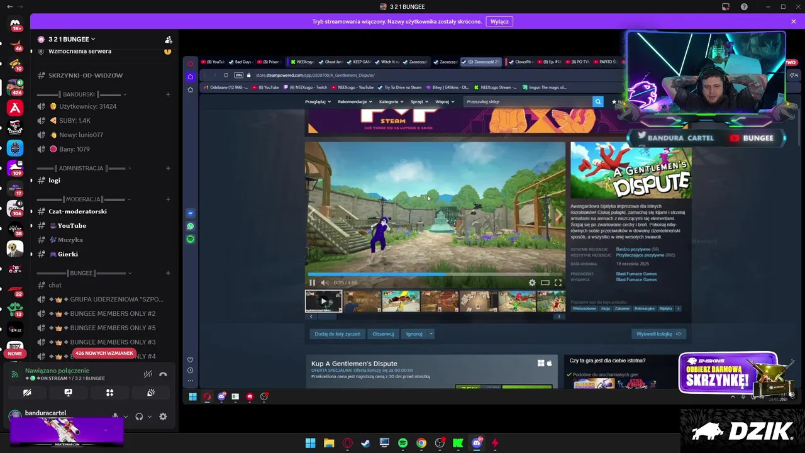Expand the Przeglądaj Steam dropdown
Image resolution: width=805 pixels, height=453 pixels.
(317, 101)
